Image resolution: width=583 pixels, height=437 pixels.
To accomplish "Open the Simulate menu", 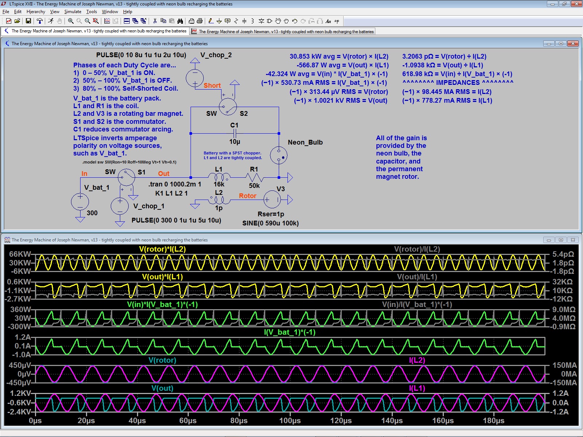I will 73,12.
